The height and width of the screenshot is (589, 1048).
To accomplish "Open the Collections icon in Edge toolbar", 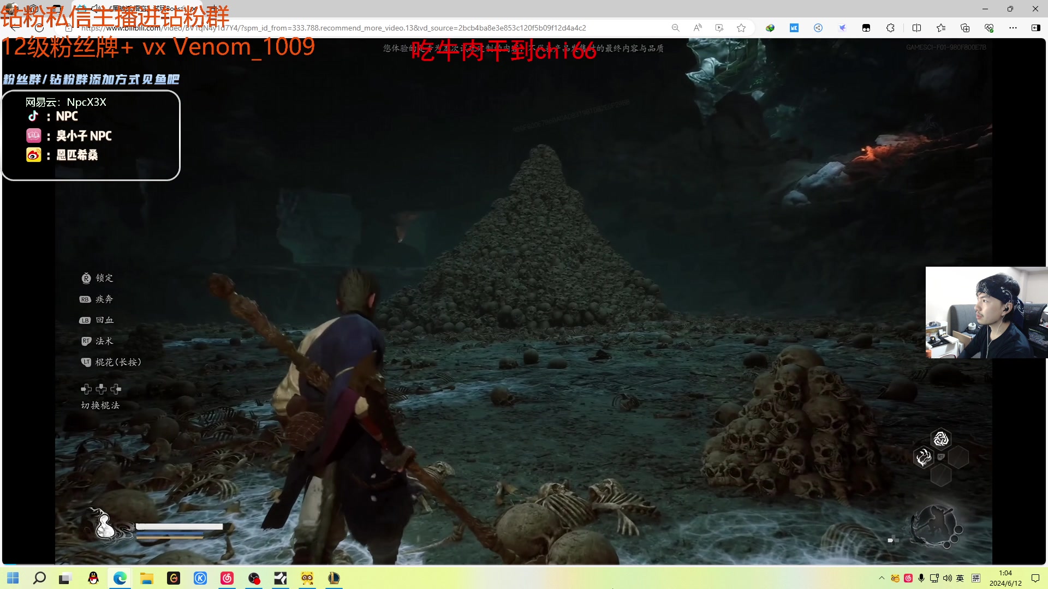I will pyautogui.click(x=965, y=28).
